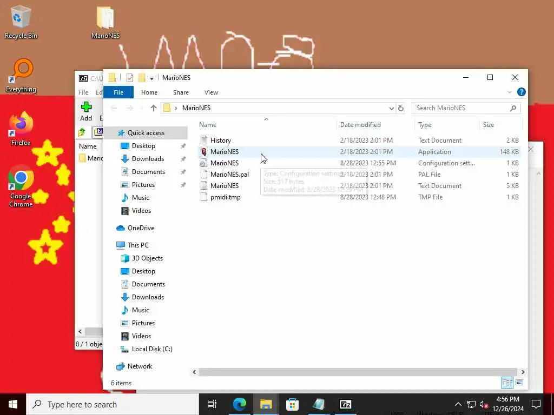The height and width of the screenshot is (415, 554).
Task: Launch Microsoft Edge from taskbar
Action: tap(239, 404)
